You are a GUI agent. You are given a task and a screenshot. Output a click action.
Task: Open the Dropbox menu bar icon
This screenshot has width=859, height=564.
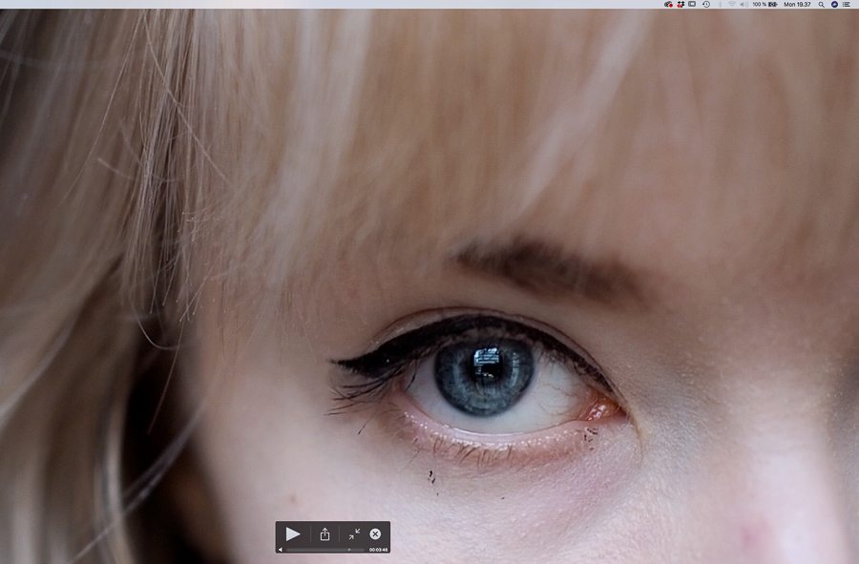pos(681,5)
